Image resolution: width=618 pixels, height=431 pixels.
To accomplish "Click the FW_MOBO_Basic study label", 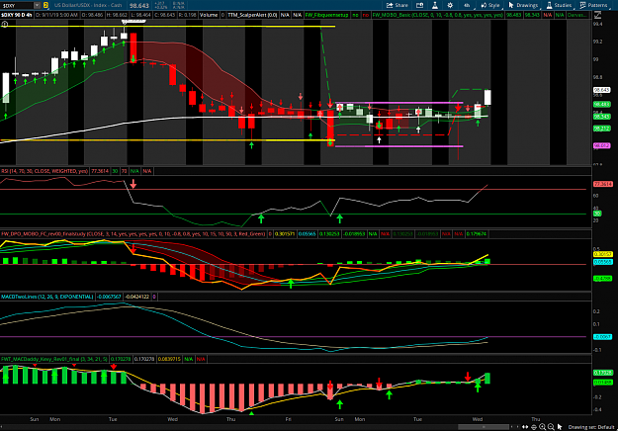I will point(437,15).
